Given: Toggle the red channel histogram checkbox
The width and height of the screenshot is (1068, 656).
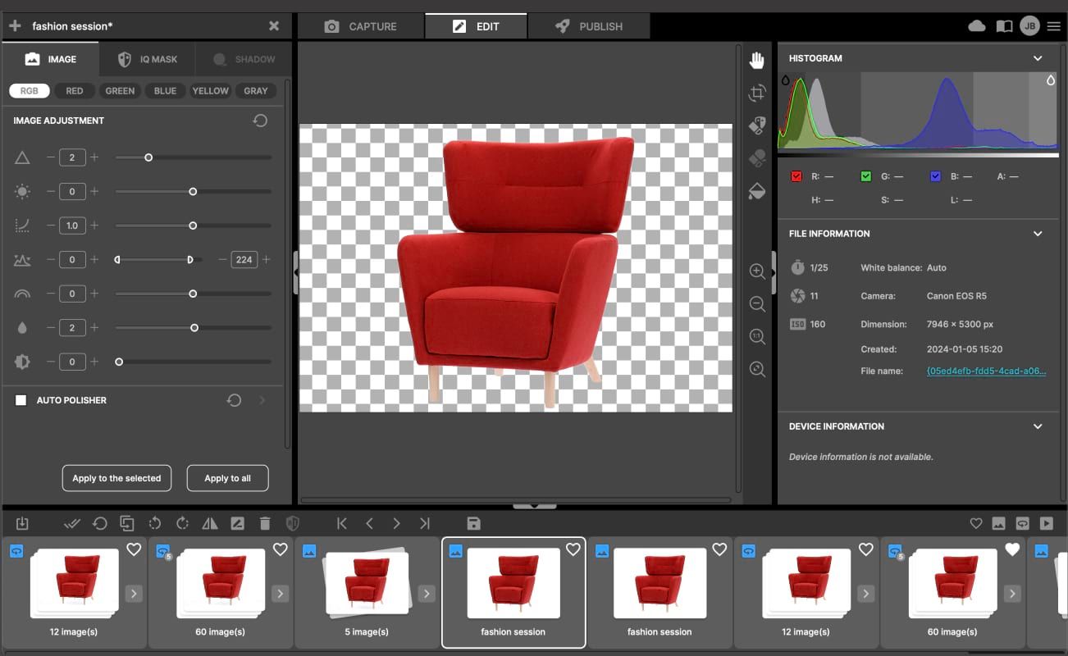Looking at the screenshot, I should (x=796, y=176).
